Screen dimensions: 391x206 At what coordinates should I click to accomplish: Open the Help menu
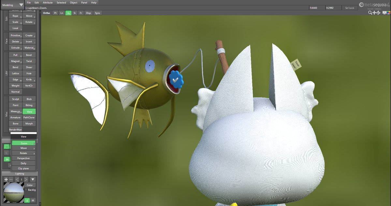pos(94,3)
